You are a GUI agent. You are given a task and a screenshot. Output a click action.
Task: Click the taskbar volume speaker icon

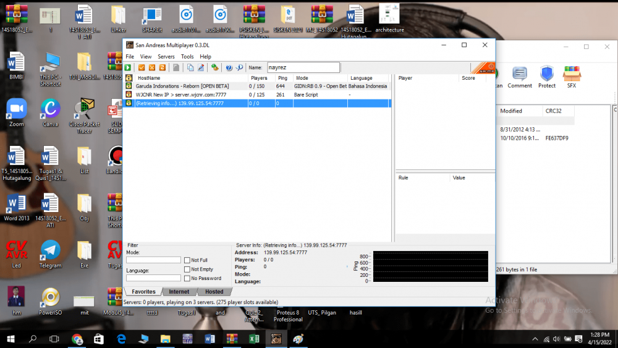point(557,339)
